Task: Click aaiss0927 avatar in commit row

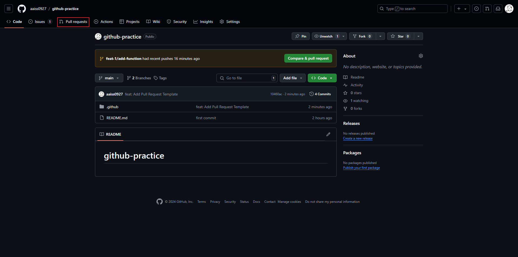Action: tap(101, 94)
